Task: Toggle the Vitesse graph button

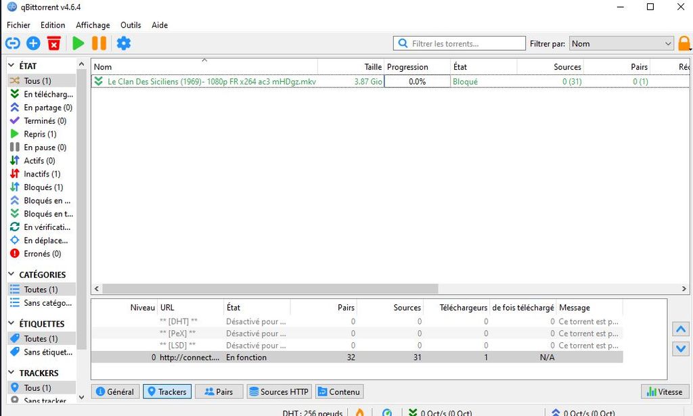Action: pyautogui.click(x=665, y=392)
